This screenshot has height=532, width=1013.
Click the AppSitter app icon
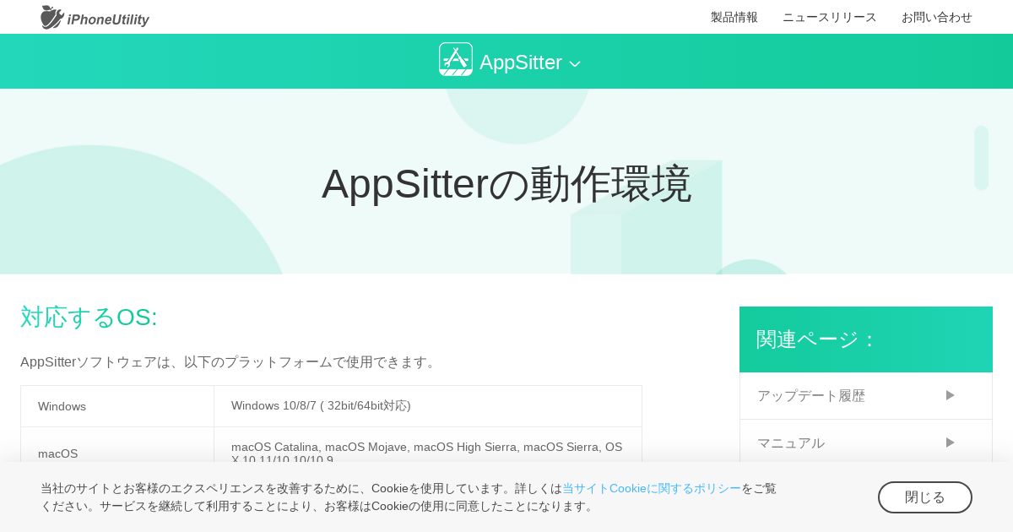(x=456, y=60)
